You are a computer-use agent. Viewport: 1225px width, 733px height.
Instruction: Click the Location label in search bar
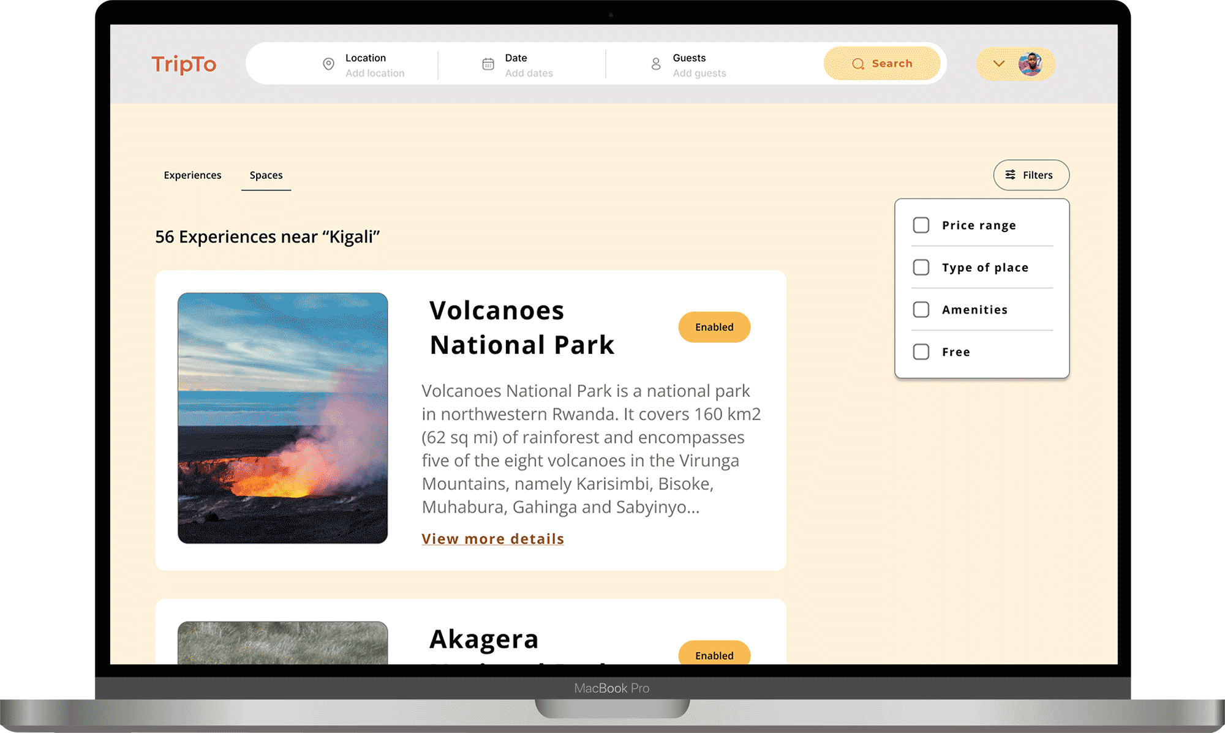366,58
